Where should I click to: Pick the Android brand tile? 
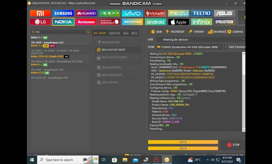coord(156,22)
